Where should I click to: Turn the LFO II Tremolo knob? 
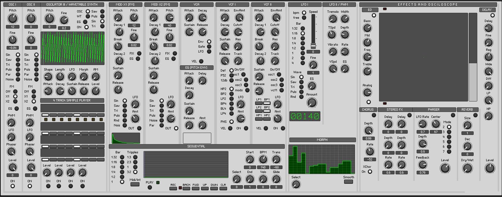[x=333, y=19]
